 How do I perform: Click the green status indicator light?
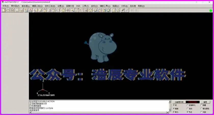coord(211,10)
